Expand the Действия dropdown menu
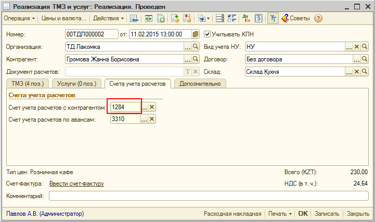 pos(108,18)
